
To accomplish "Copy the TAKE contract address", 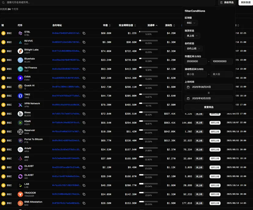I will click(x=84, y=96).
